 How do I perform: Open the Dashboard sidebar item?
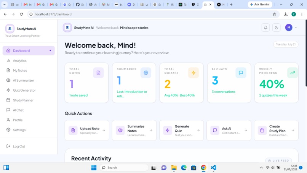(x=29, y=51)
